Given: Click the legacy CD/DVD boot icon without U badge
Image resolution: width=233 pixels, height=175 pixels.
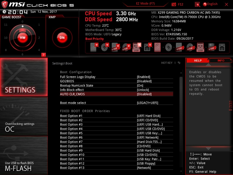Looking at the screenshot, I should (169, 47).
